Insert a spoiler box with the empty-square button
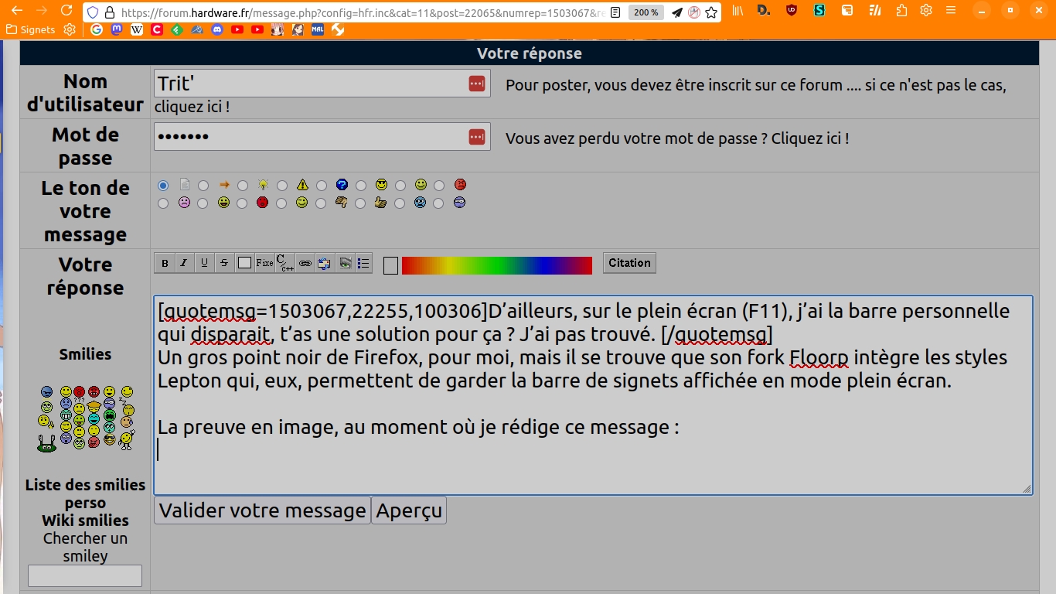Image resolution: width=1056 pixels, height=594 pixels. pyautogui.click(x=244, y=263)
